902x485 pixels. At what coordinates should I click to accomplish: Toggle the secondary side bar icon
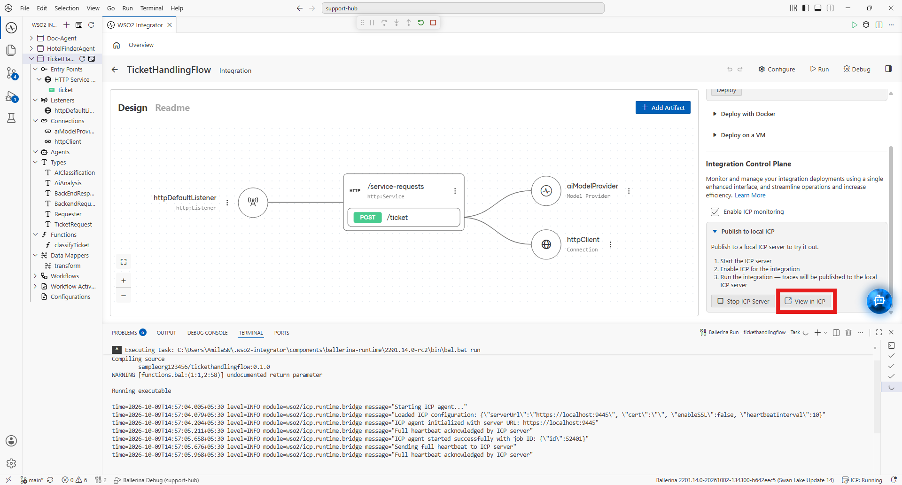click(830, 8)
